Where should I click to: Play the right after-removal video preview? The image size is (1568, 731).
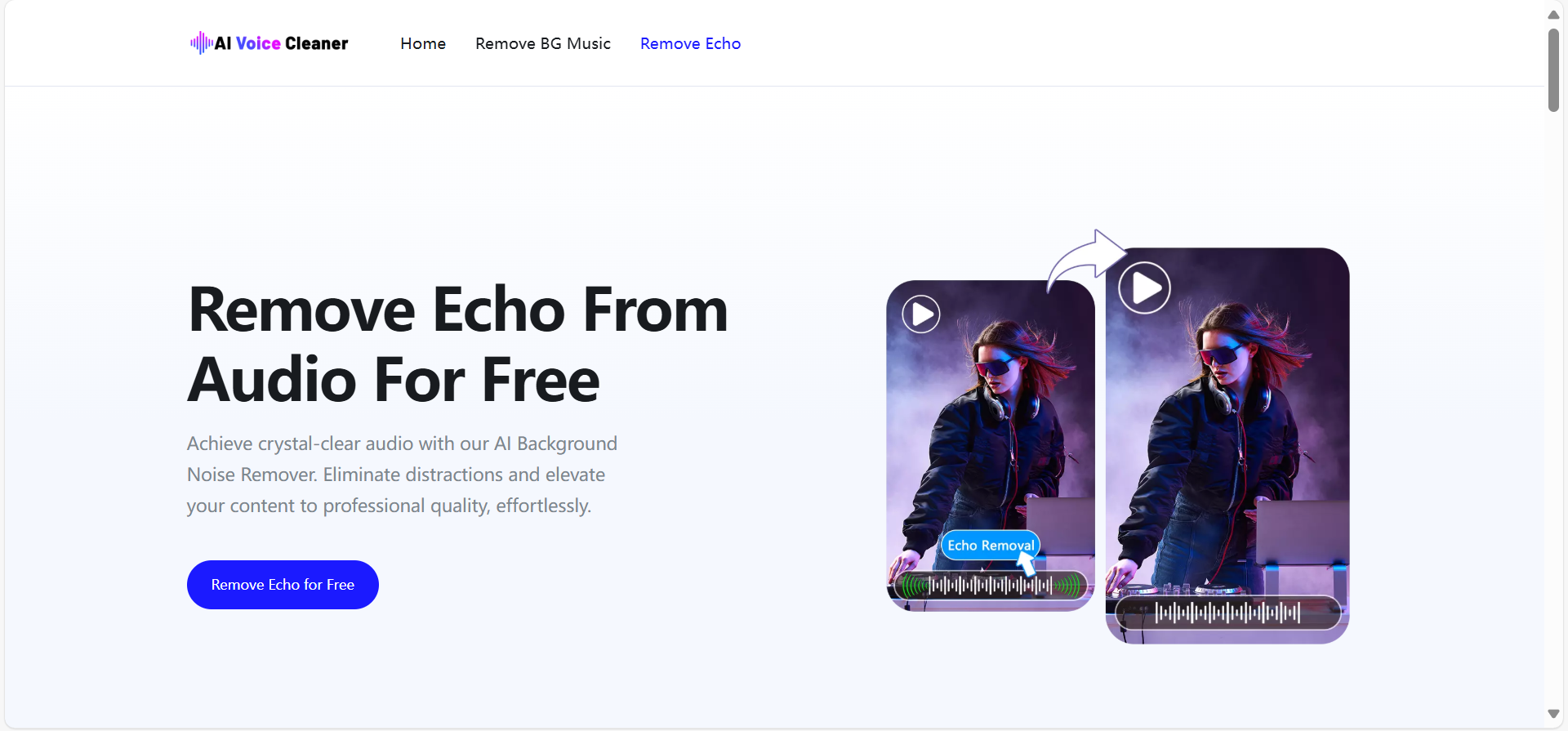pos(1144,287)
